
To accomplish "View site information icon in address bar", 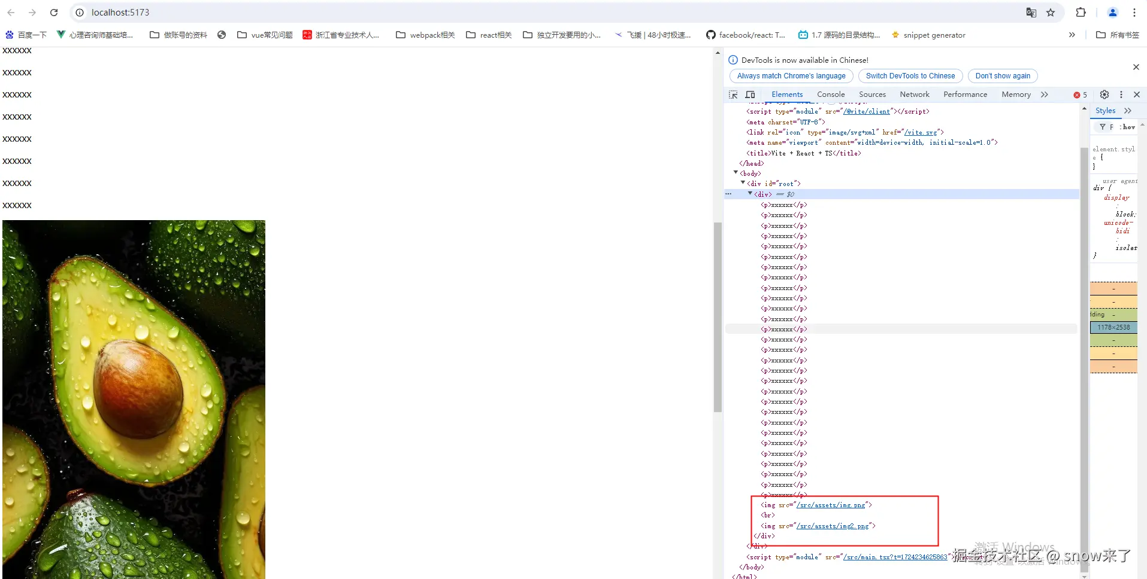I will click(x=80, y=13).
